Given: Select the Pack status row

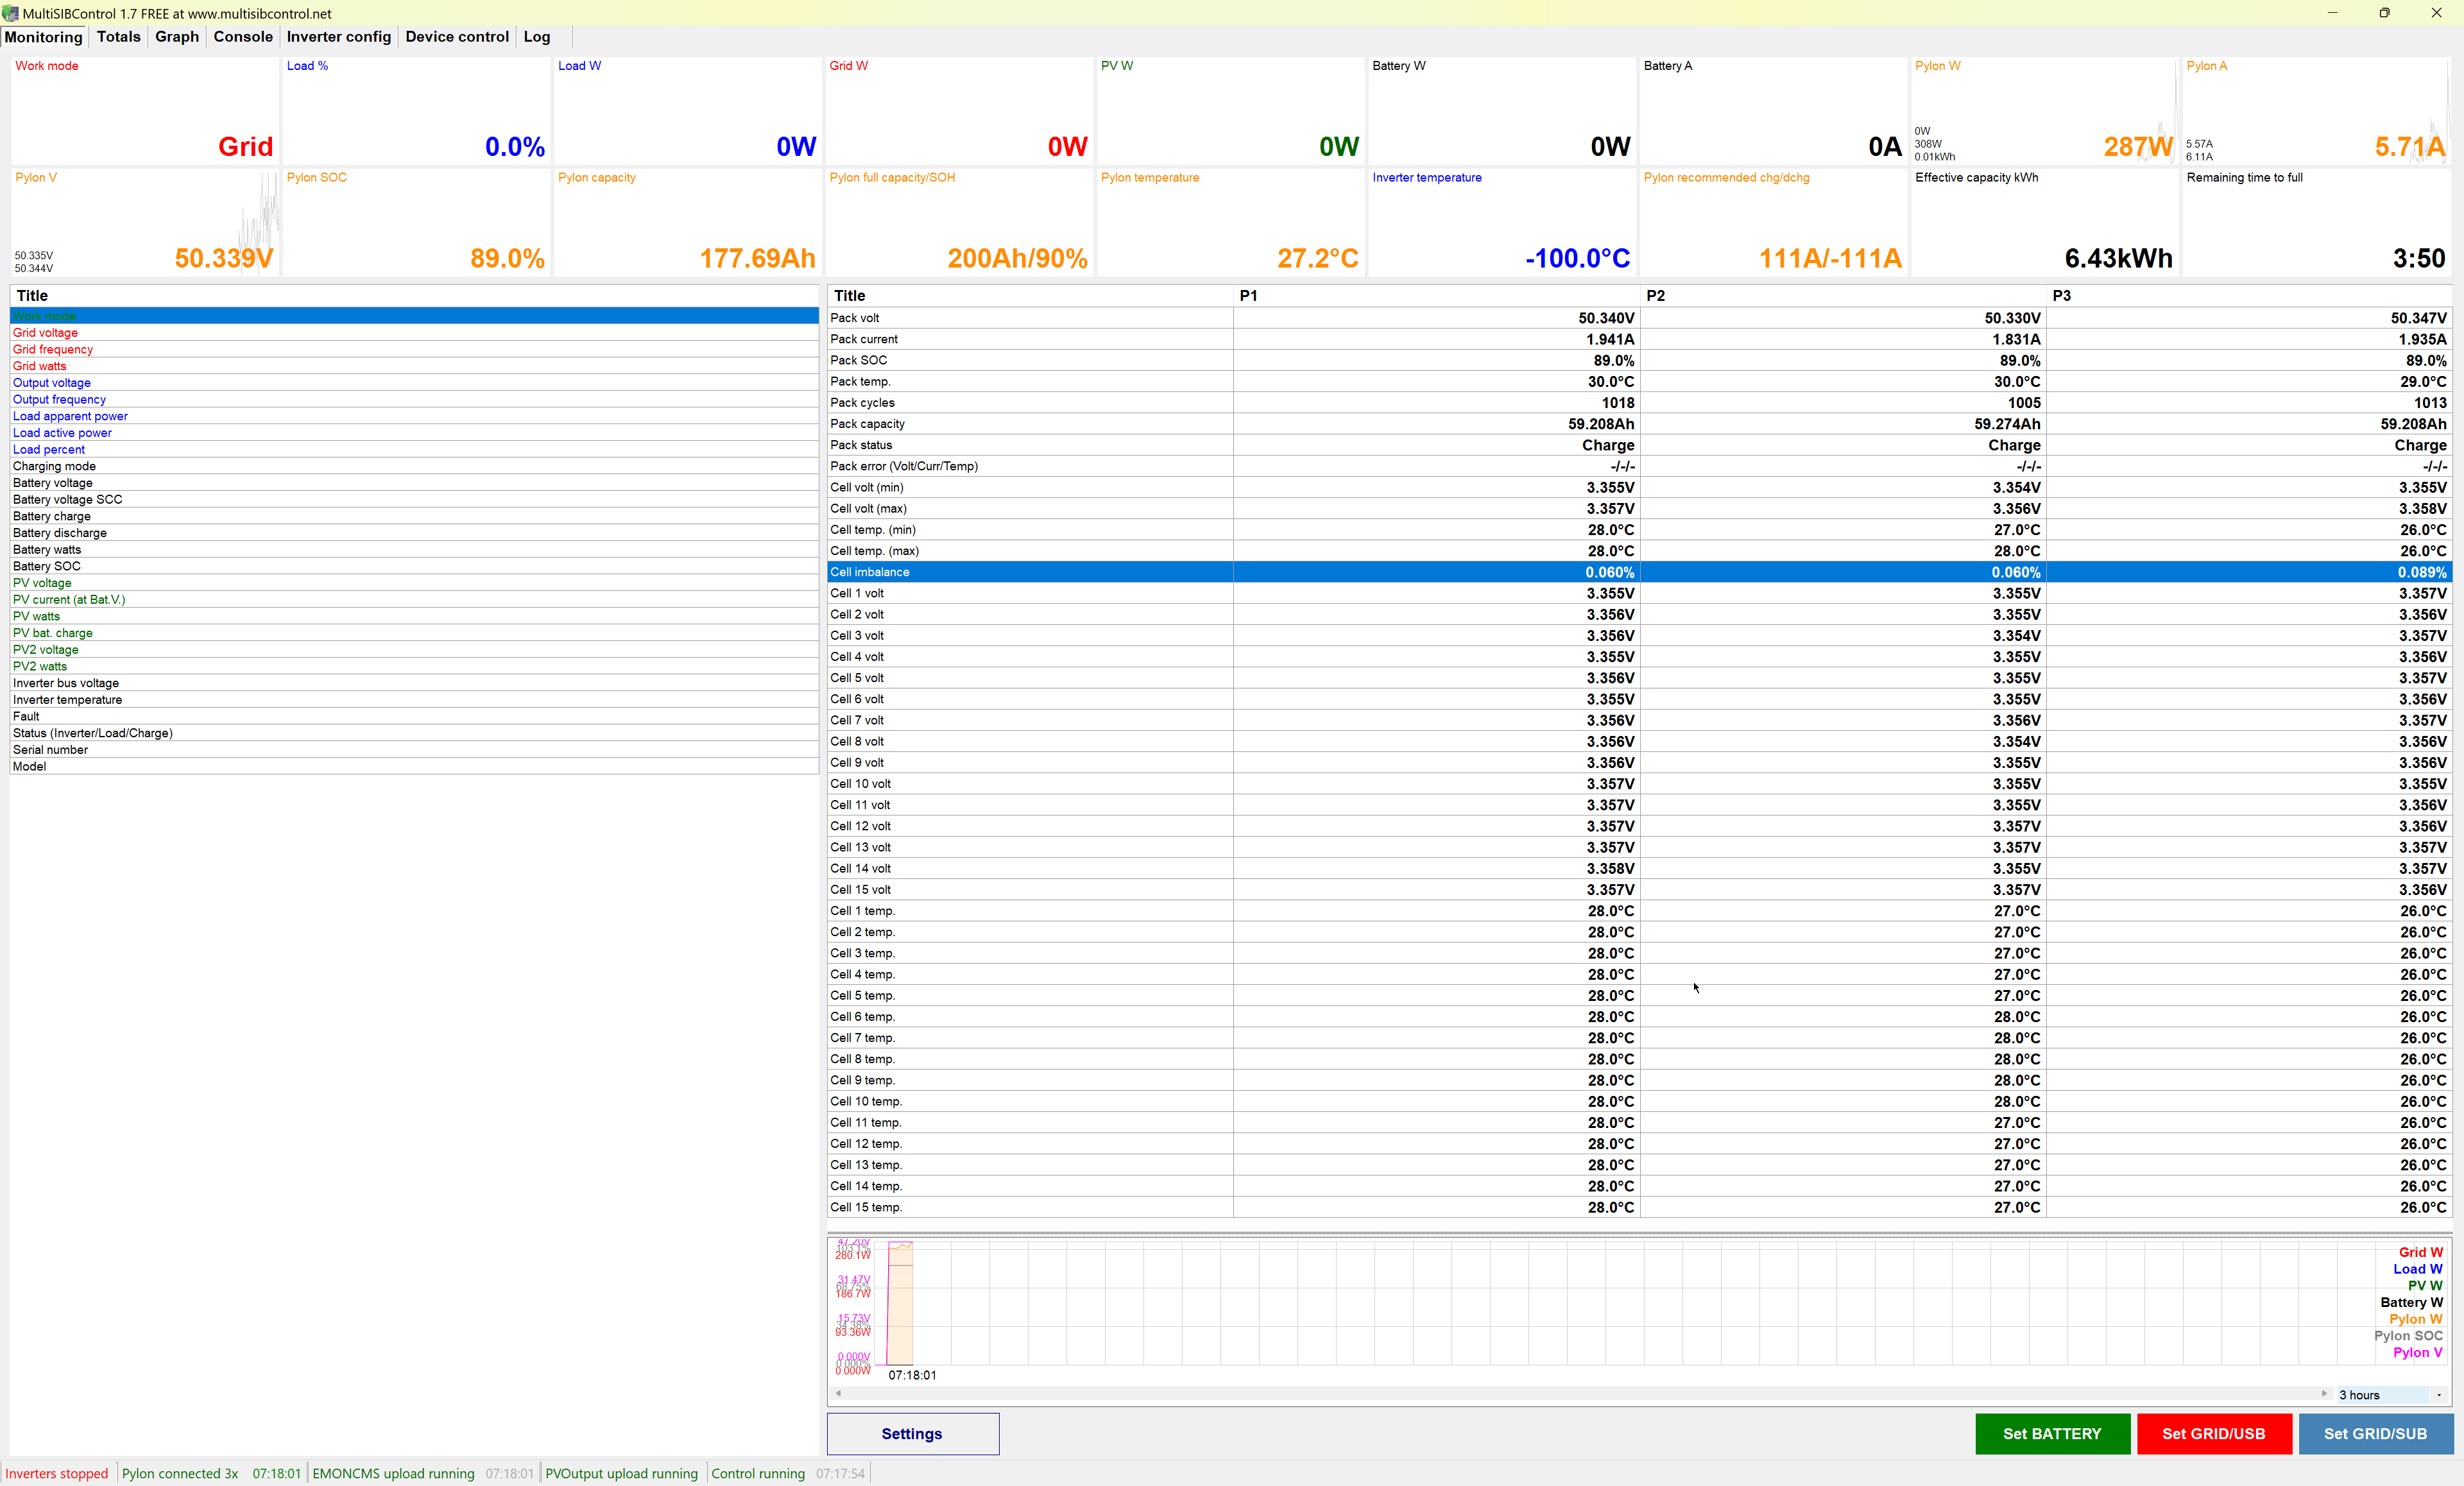Looking at the screenshot, I should pyautogui.click(x=1639, y=445).
